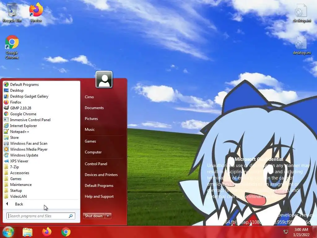
Task: Click the search magnifier icon
Action: tap(71, 216)
